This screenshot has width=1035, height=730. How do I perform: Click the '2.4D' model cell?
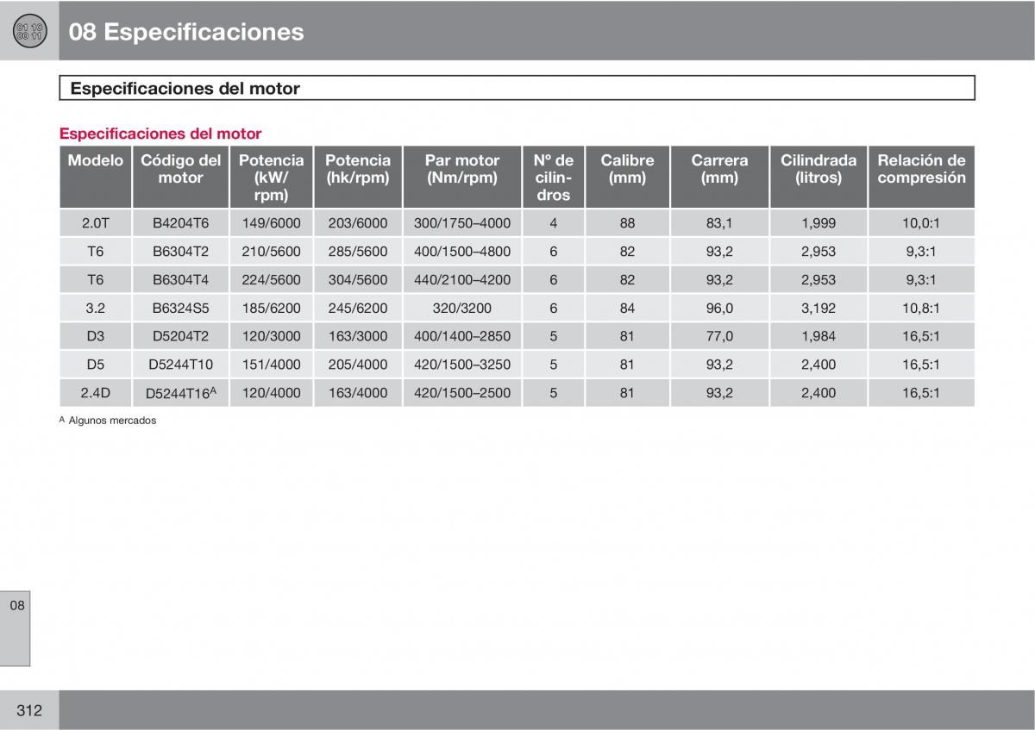pos(95,393)
